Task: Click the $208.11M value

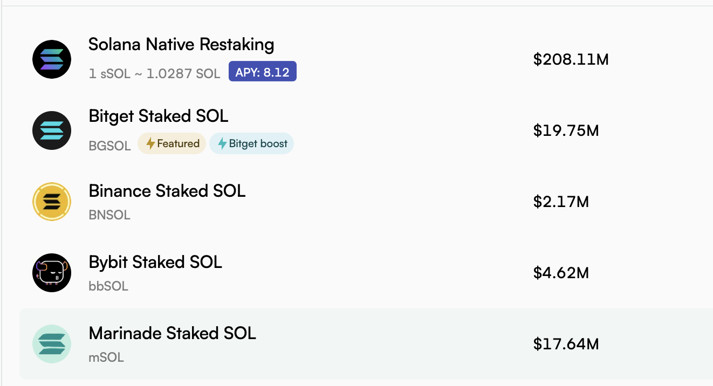Action: [571, 59]
